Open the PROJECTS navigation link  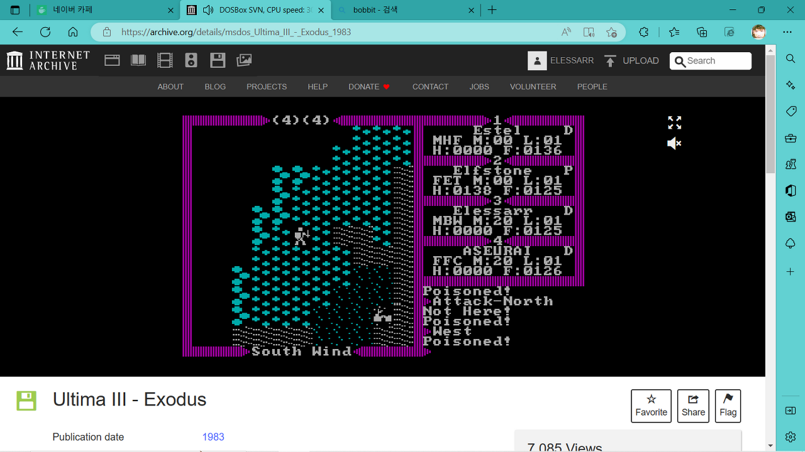267,87
